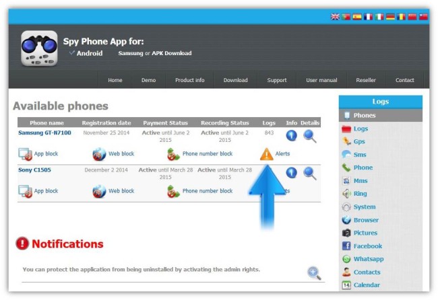Click the Whatsapp sidebar icon

pyautogui.click(x=346, y=259)
